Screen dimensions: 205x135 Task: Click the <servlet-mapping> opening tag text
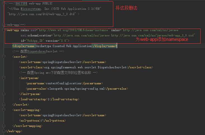click(27, 110)
